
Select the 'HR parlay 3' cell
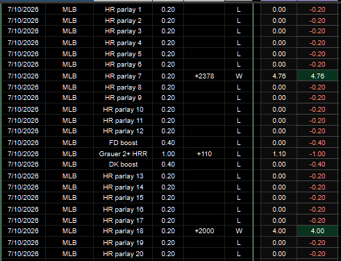pyautogui.click(x=123, y=31)
